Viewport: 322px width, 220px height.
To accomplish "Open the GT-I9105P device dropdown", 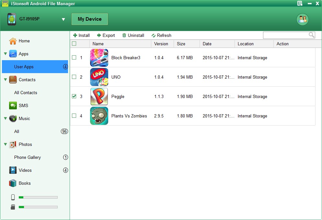I will point(63,19).
